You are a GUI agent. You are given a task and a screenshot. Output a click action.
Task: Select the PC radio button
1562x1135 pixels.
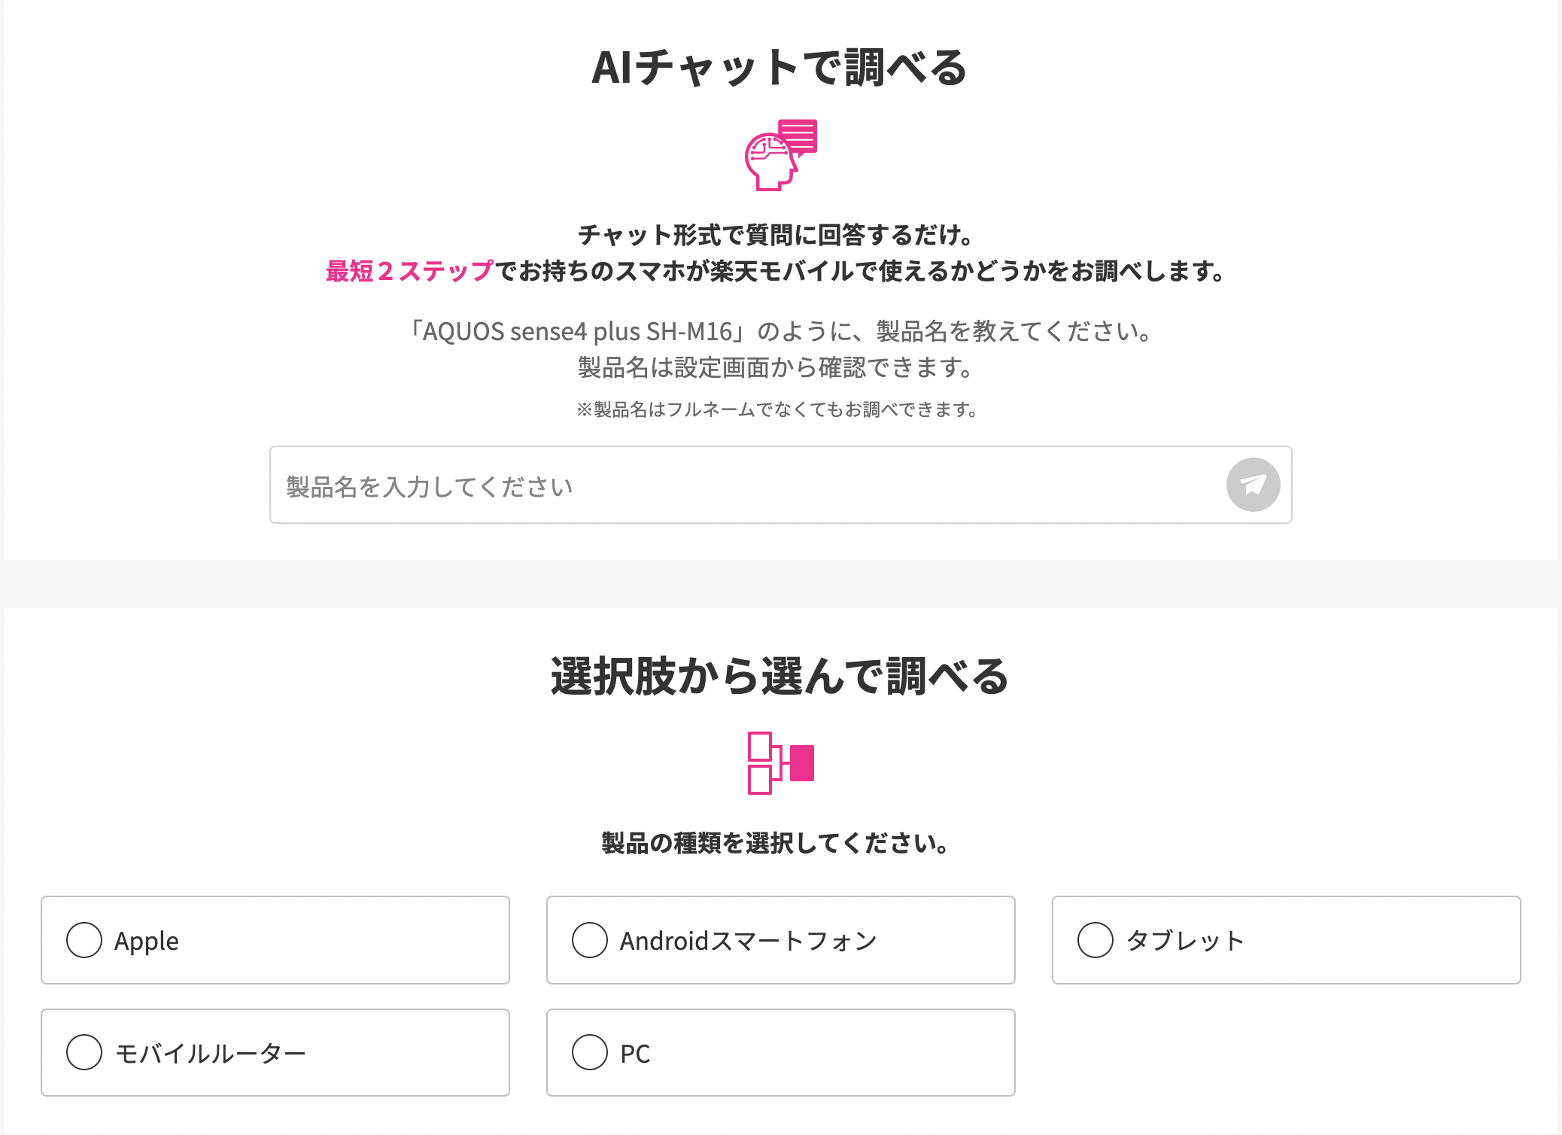pos(590,1052)
